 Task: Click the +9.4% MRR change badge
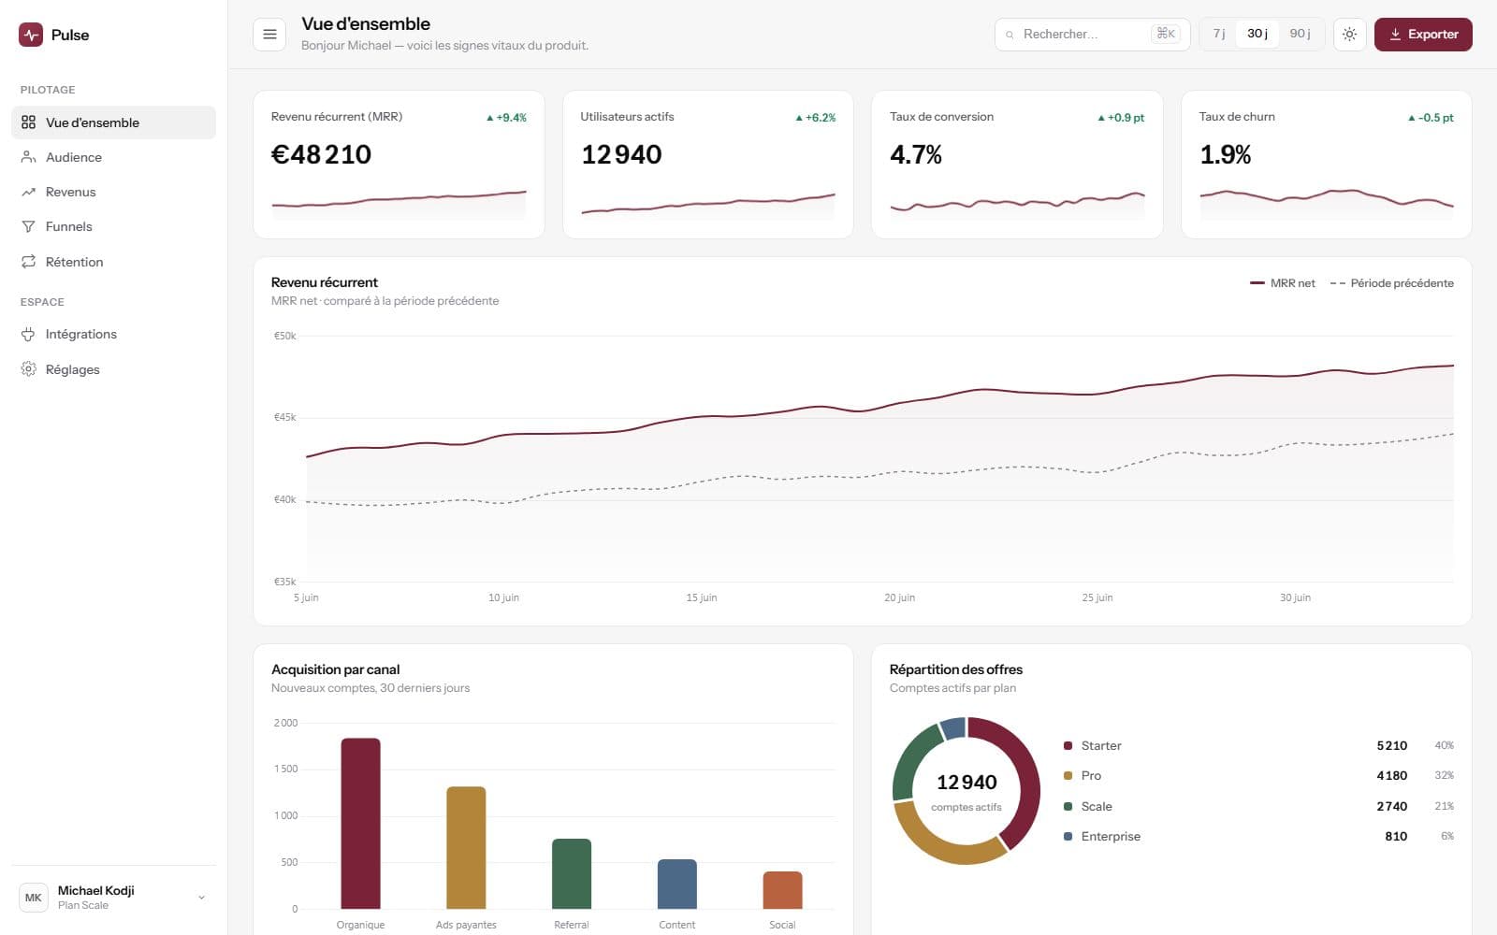(506, 118)
